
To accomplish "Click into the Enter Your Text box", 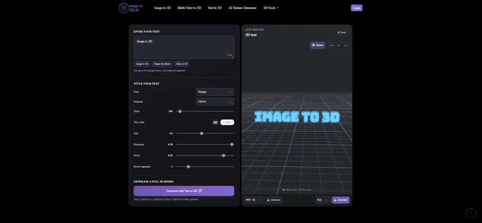I will [x=184, y=48].
